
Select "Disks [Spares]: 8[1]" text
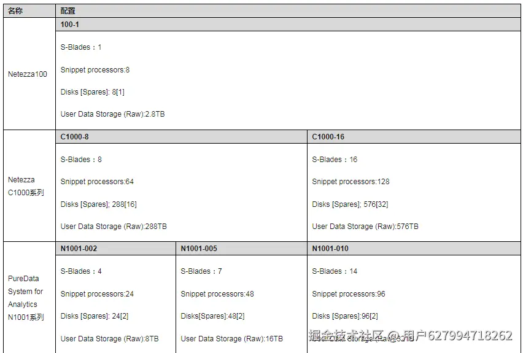(93, 92)
